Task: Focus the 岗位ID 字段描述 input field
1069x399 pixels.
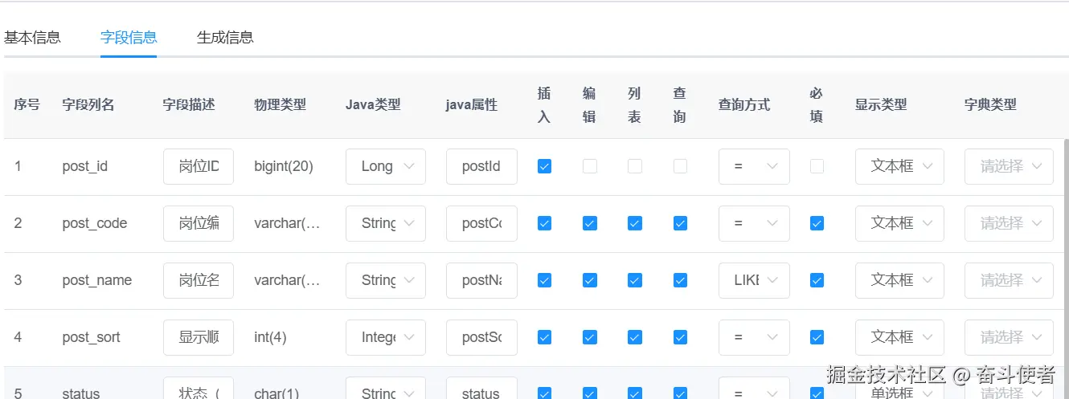Action: (x=199, y=166)
